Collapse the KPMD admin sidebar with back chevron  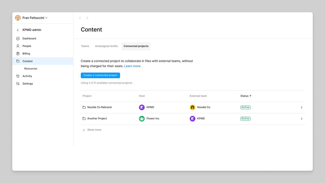coord(18,30)
